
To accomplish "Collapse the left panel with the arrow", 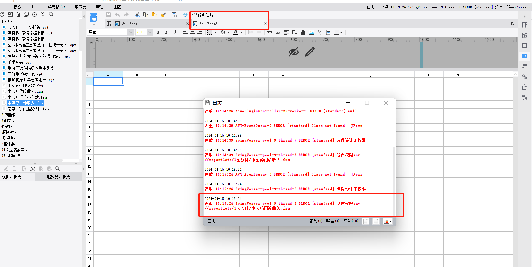I will [84, 16].
